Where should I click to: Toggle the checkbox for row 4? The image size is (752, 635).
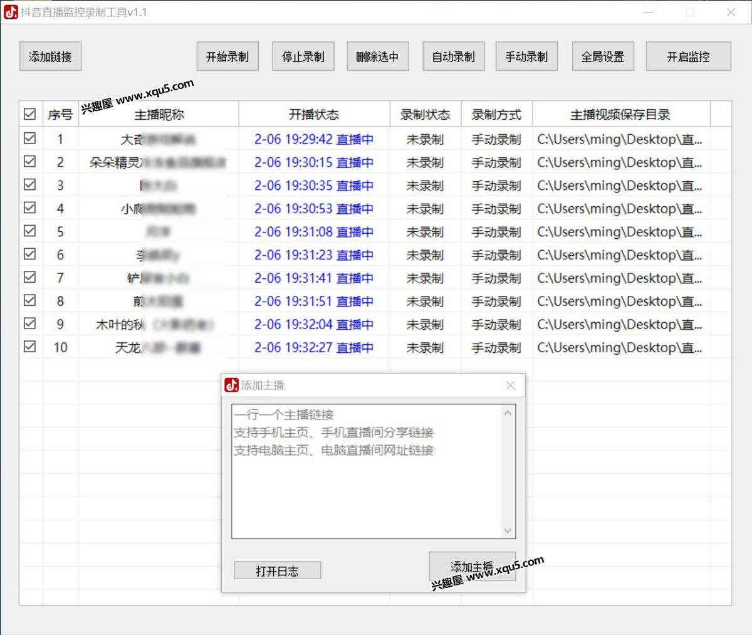(29, 207)
